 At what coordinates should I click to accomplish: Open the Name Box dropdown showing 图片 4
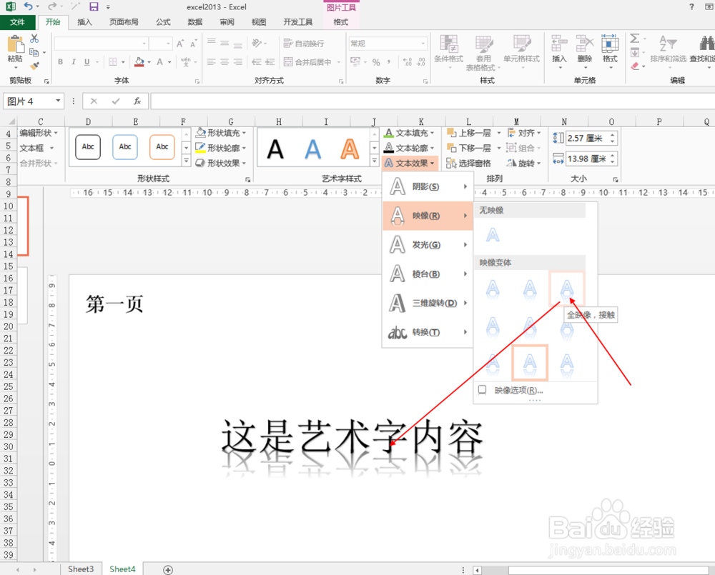(x=58, y=101)
